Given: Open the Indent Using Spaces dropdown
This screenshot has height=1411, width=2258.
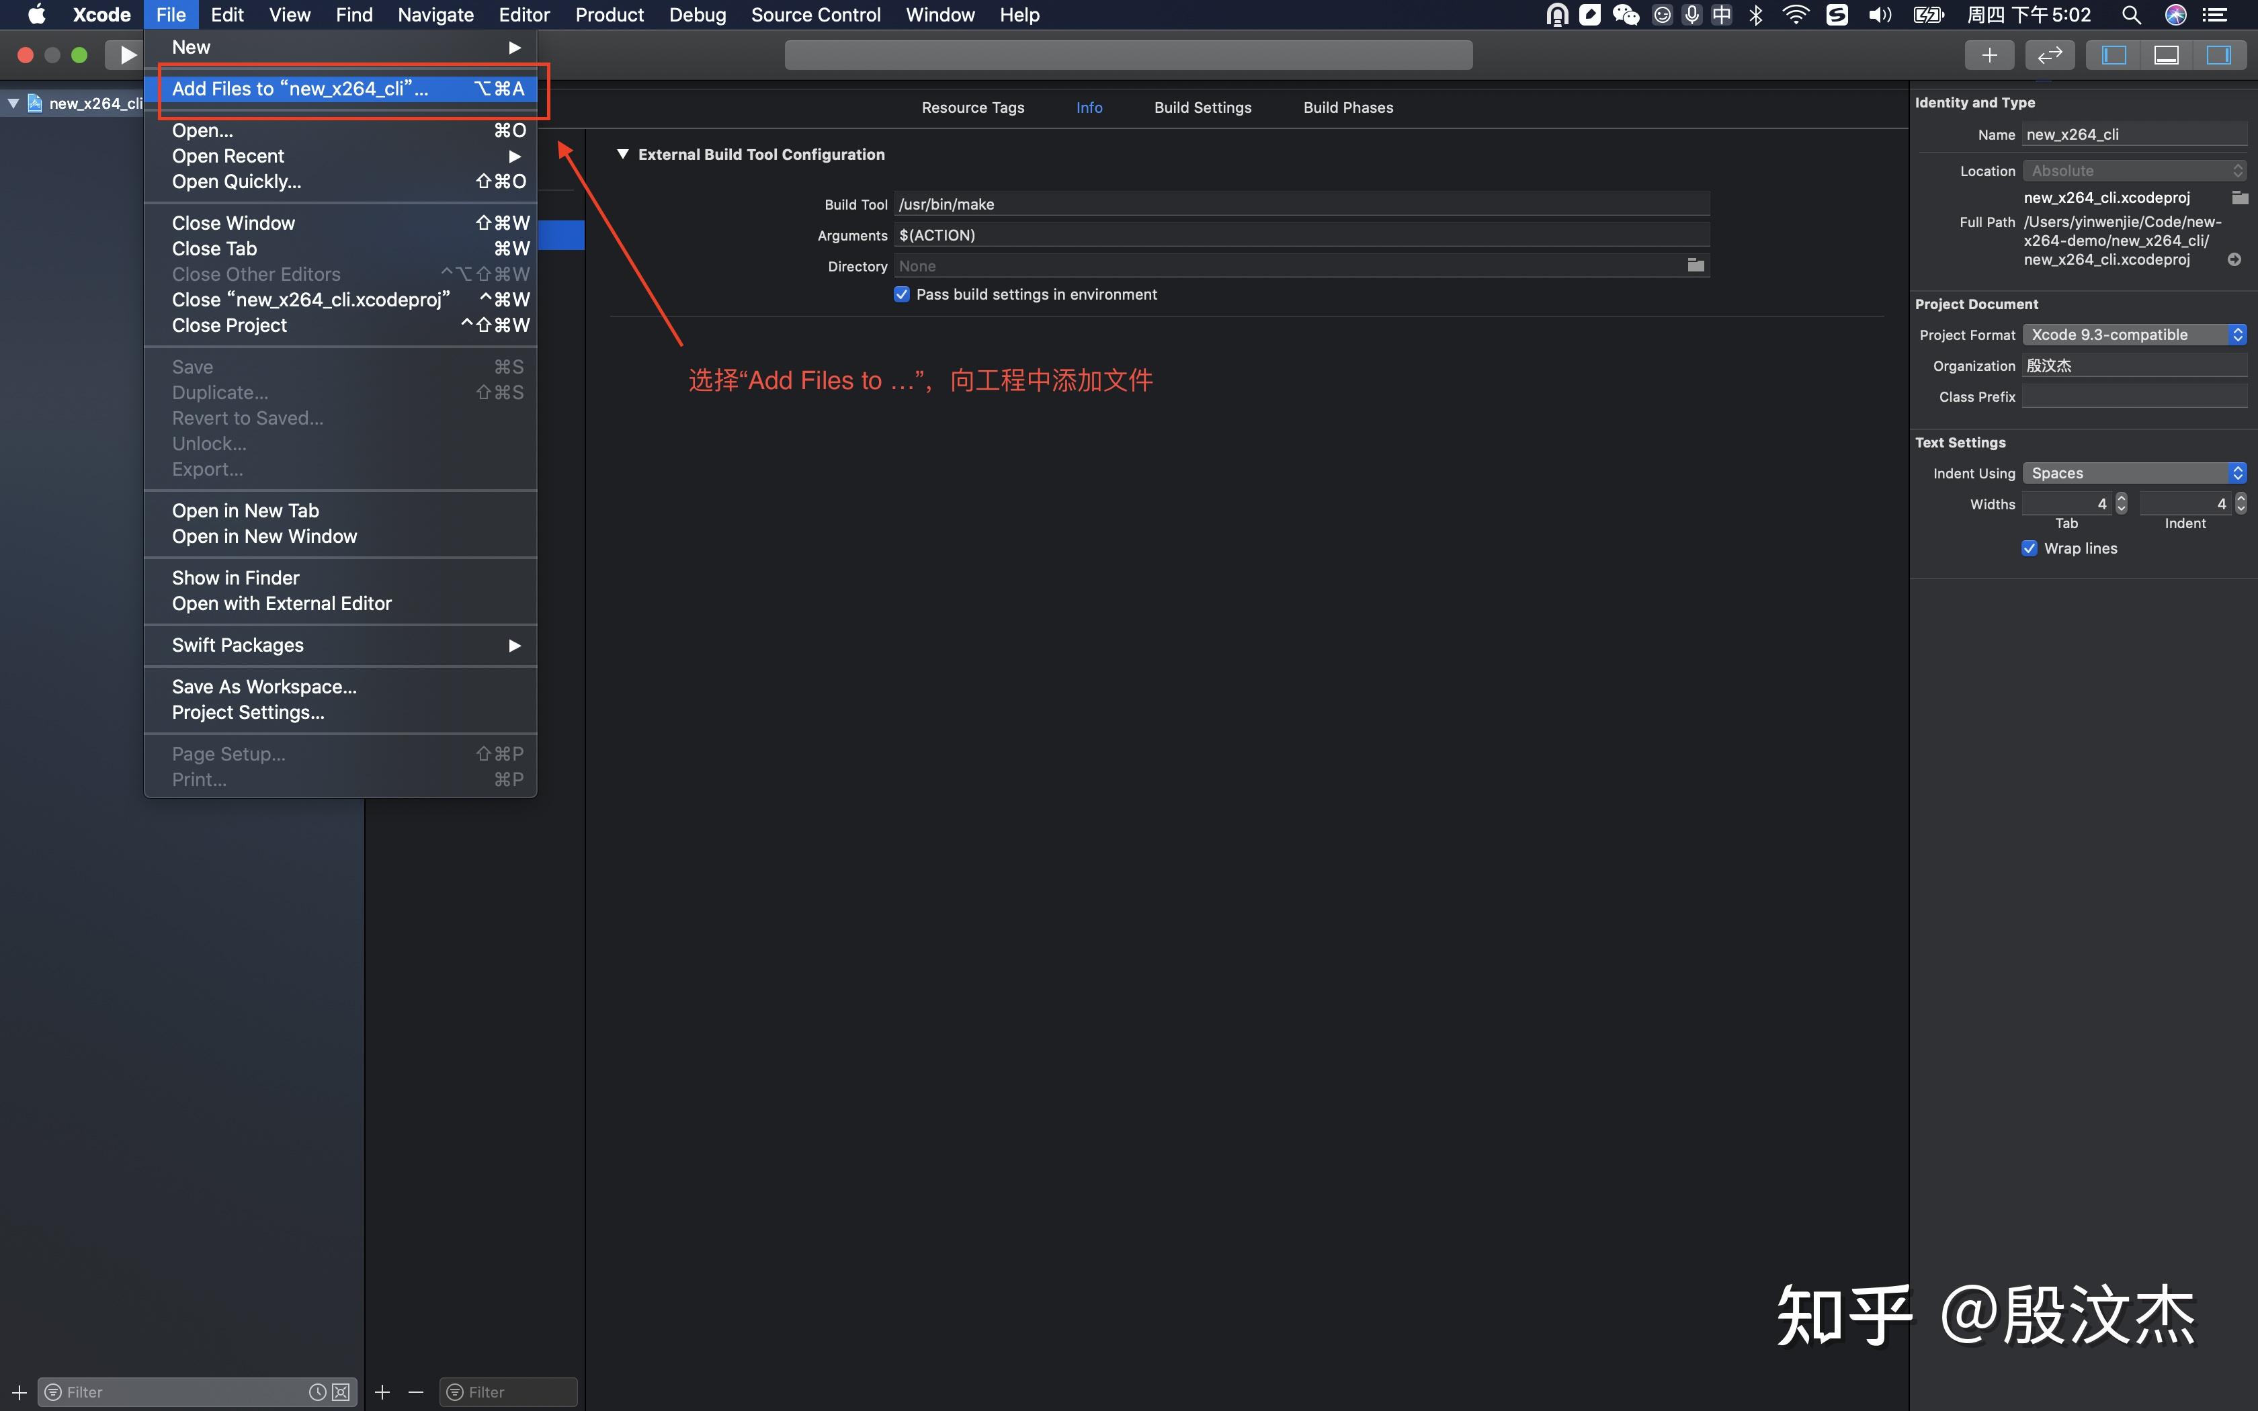Looking at the screenshot, I should [x=2134, y=473].
